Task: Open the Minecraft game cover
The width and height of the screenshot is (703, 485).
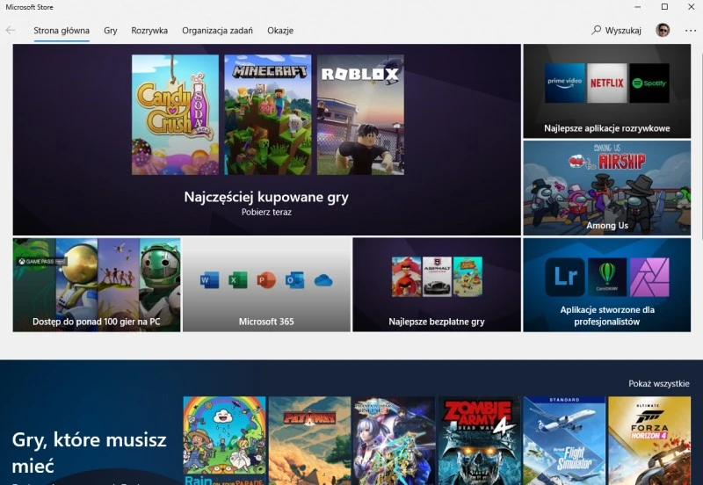Action: (268, 115)
